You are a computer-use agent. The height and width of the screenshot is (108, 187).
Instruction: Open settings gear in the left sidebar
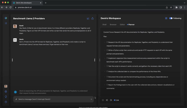[6, 91]
